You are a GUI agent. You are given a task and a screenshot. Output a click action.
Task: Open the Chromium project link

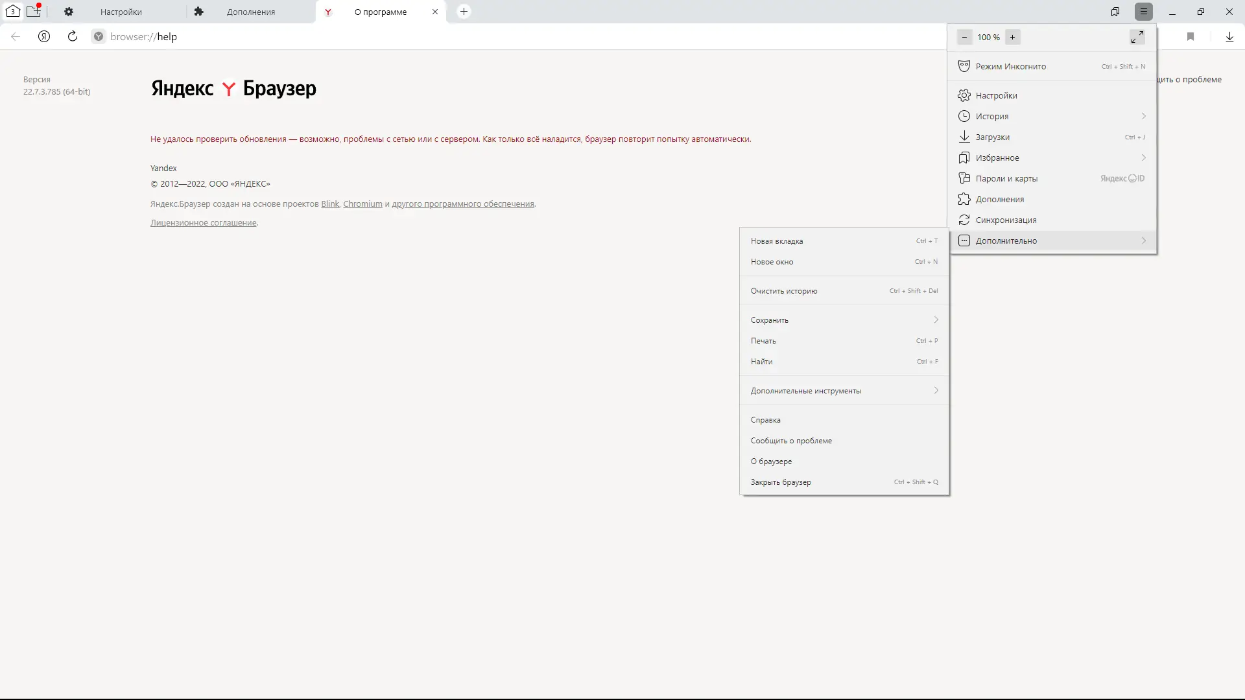pyautogui.click(x=362, y=204)
